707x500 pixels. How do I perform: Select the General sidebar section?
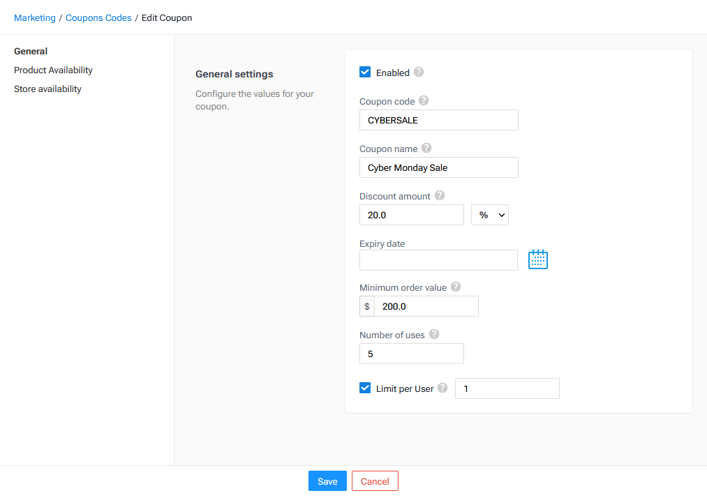[x=31, y=51]
